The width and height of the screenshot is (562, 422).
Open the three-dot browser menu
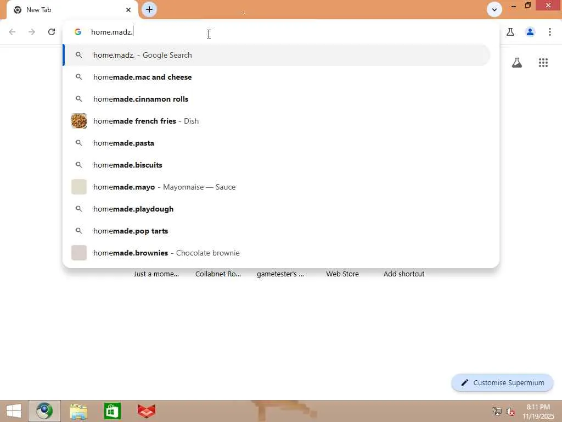[x=550, y=32]
